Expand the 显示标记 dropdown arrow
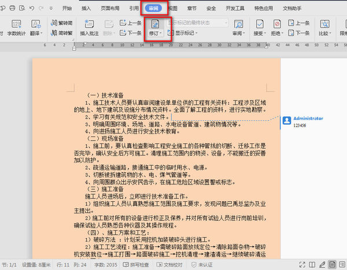This screenshot has height=270, width=347. click(196, 33)
